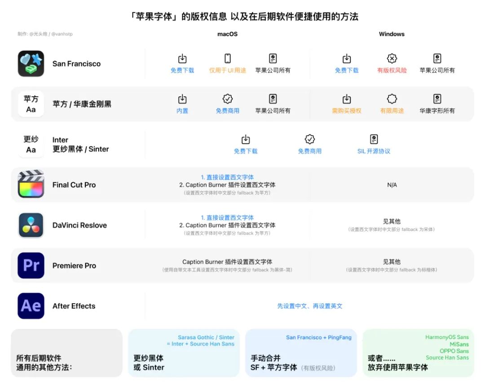This screenshot has width=485, height=388.
Task: Click 免费下载 in the Inter row
Action: click(246, 151)
